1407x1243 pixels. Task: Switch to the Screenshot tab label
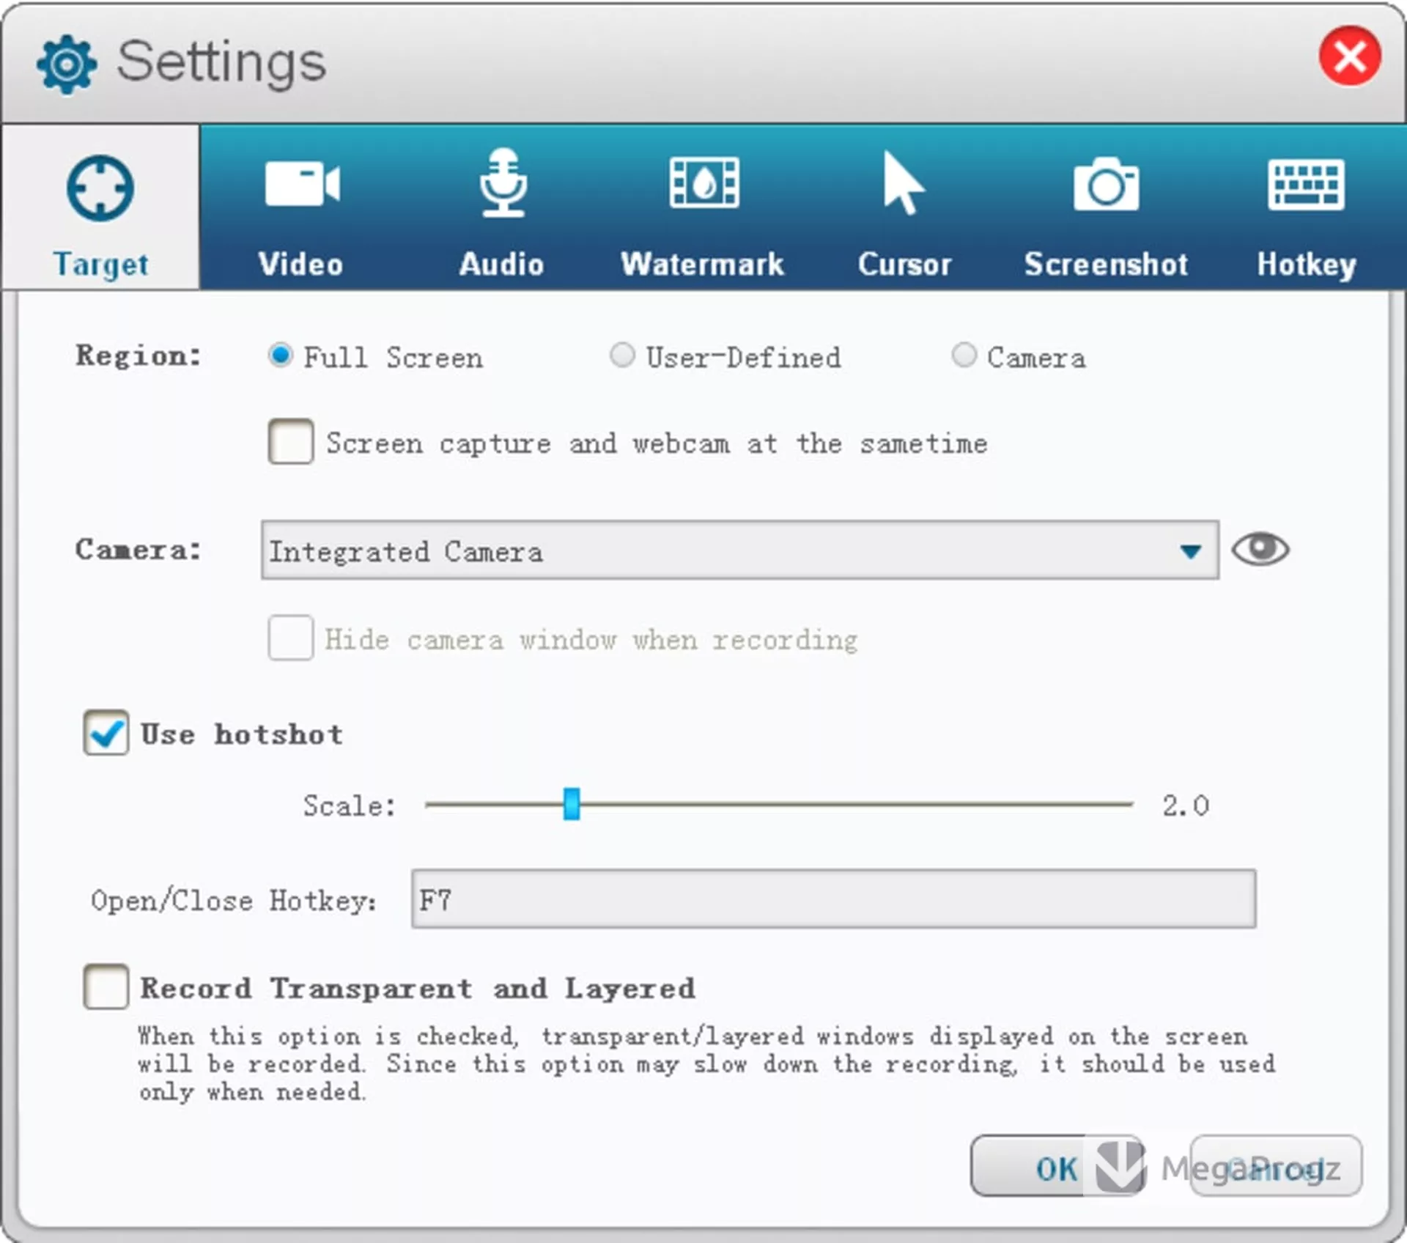click(1106, 264)
